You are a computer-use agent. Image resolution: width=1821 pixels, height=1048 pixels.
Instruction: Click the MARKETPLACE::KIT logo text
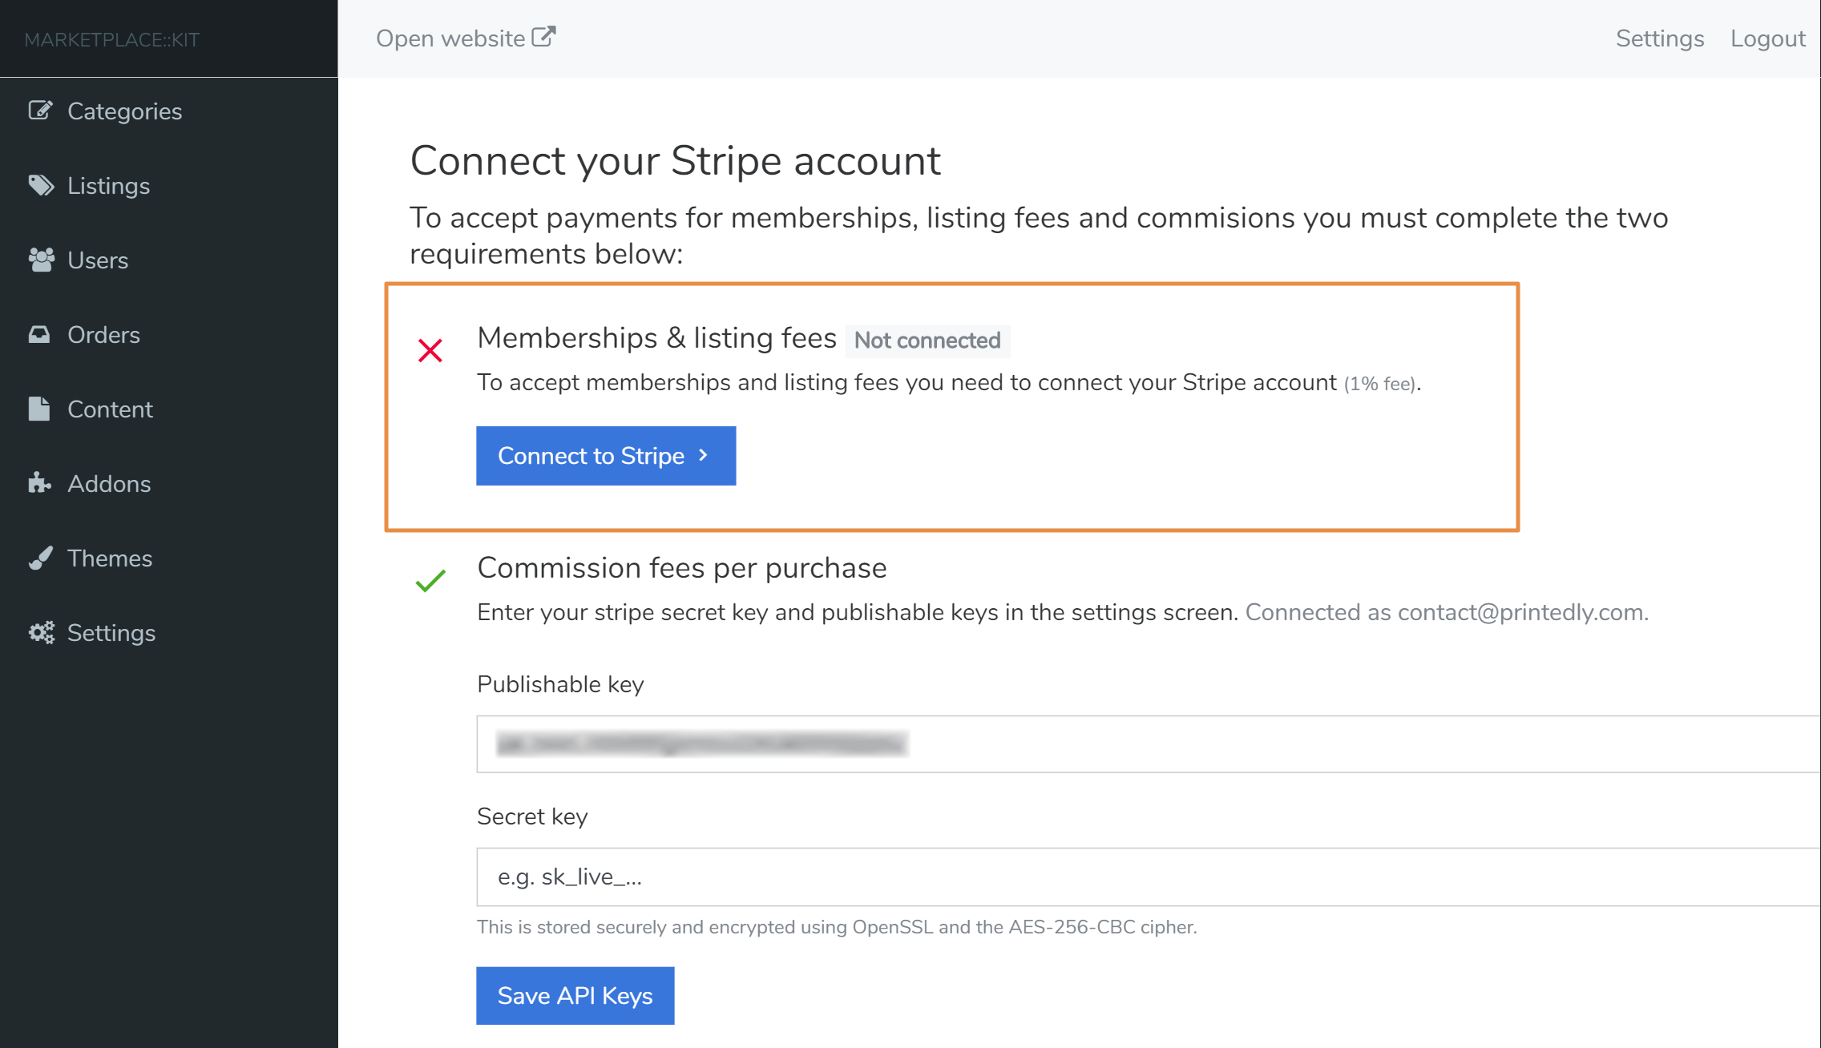(x=111, y=39)
